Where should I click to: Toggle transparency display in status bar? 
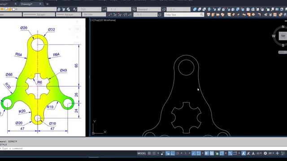coord(212,153)
